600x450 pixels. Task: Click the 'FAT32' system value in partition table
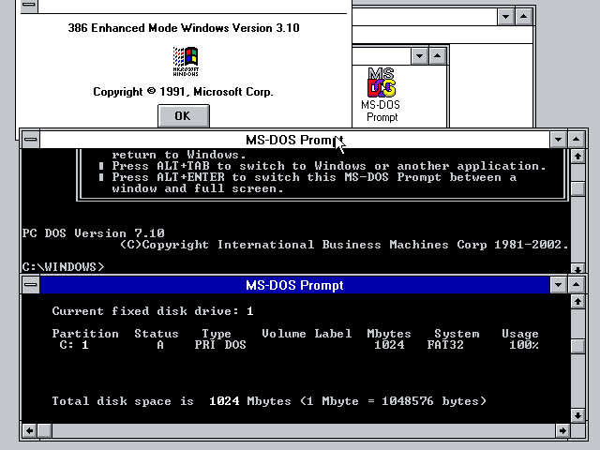click(x=445, y=345)
